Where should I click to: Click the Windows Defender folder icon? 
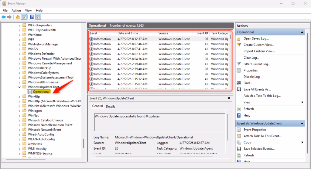[24, 54]
